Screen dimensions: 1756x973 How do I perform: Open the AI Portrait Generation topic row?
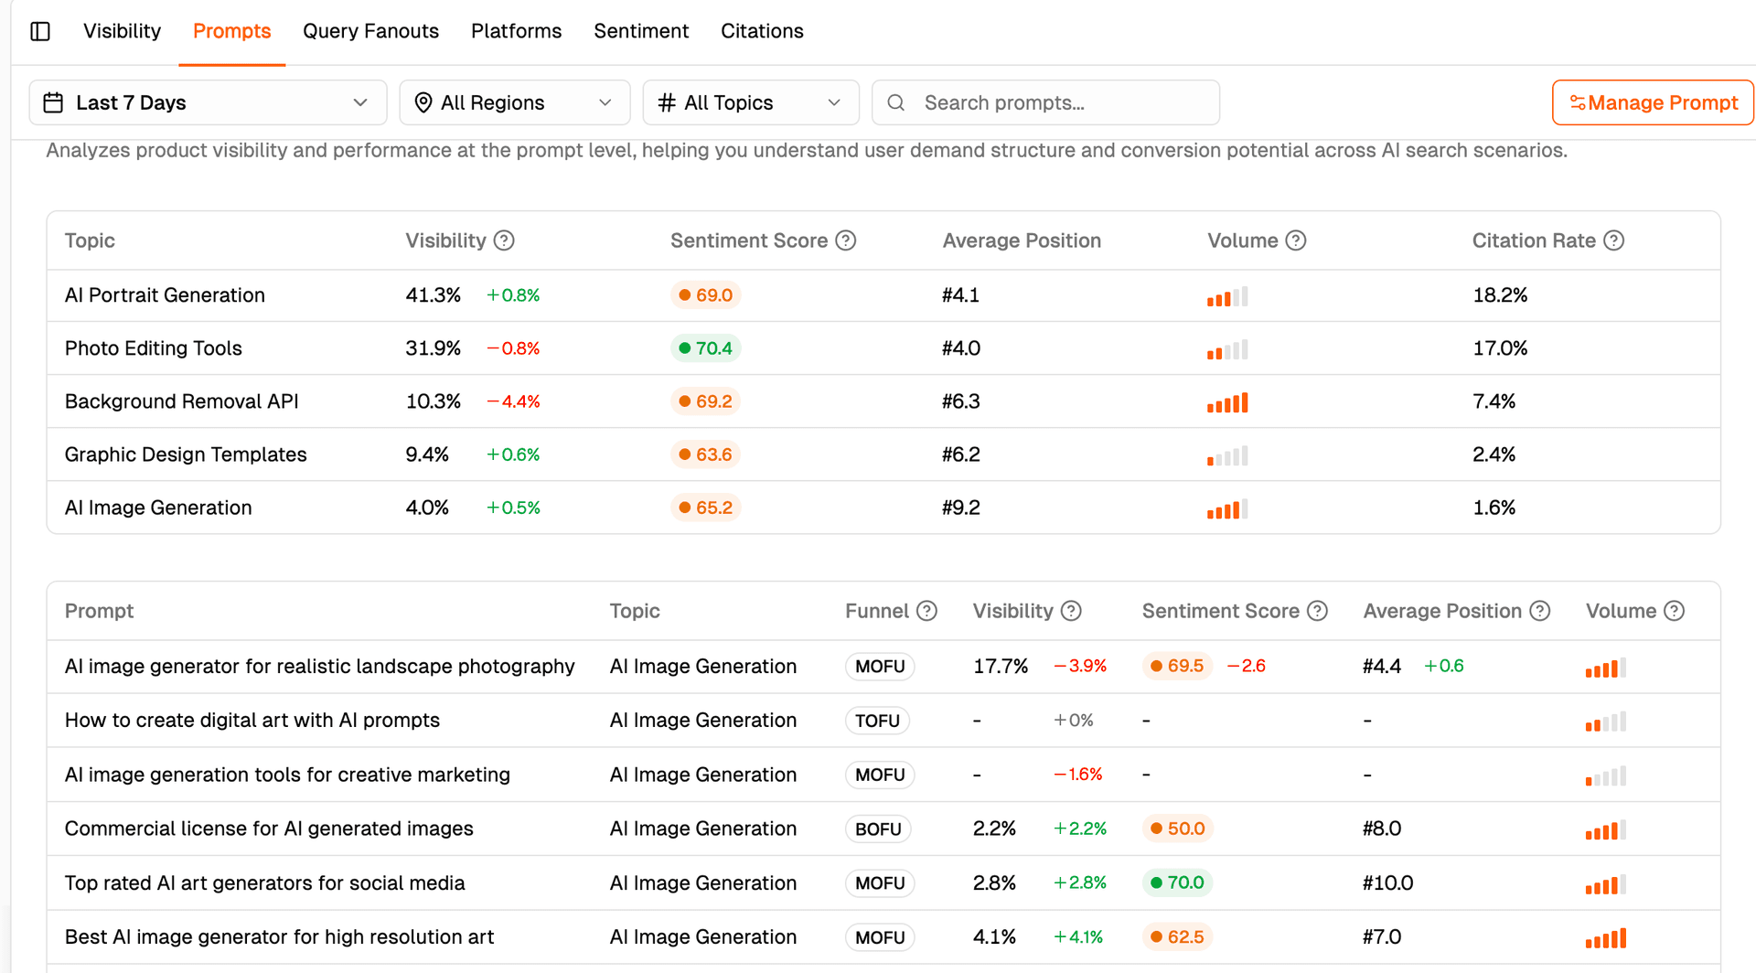click(883, 295)
